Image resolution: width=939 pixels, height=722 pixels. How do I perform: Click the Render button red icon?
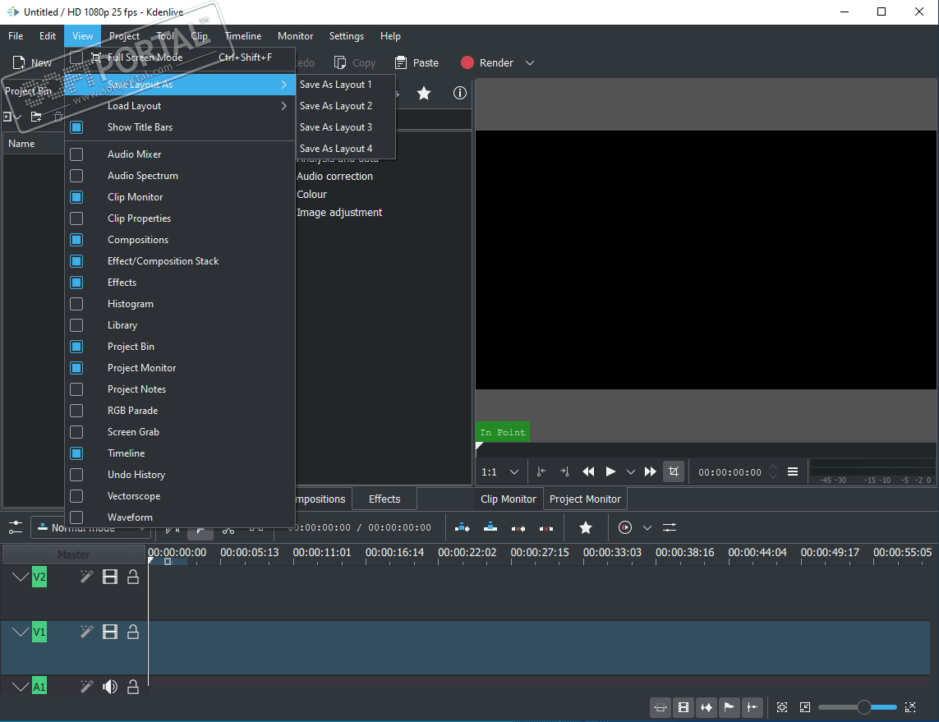(467, 63)
